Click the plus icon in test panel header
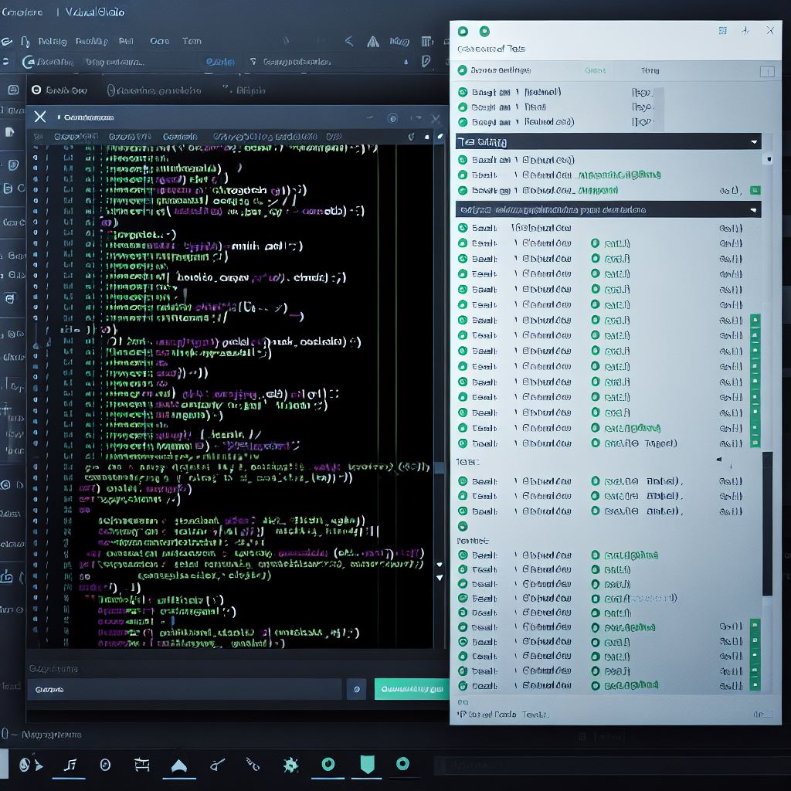The image size is (791, 791). pos(745,31)
